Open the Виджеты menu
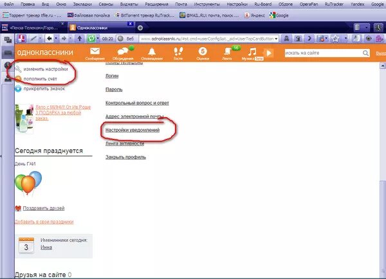The width and height of the screenshot is (386, 279). point(129,4)
